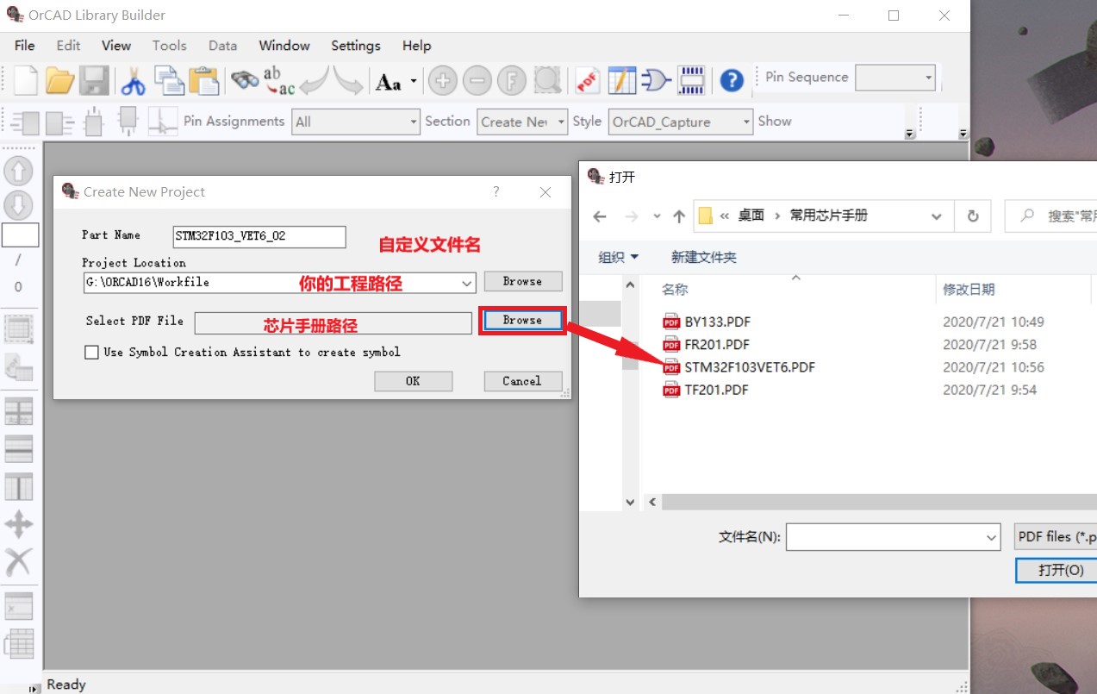Viewport: 1097px width, 694px height.
Task: Select the logic gate symbol tool
Action: [655, 80]
